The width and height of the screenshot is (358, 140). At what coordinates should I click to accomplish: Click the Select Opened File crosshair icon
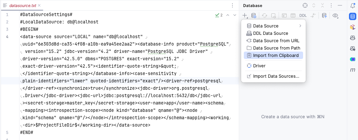(x=305, y=5)
